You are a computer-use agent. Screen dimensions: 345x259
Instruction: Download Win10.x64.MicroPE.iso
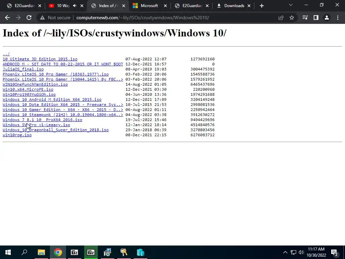click(x=28, y=89)
